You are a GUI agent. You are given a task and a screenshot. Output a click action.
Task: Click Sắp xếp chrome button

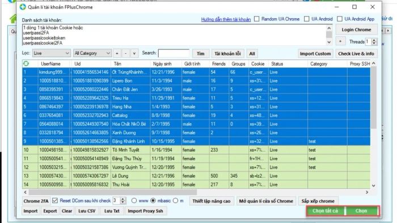click(x=318, y=201)
